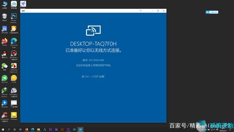Minimize the Connect window

pyautogui.click(x=152, y=11)
